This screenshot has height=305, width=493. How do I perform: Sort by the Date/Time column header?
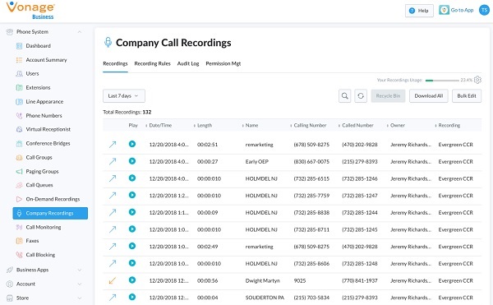tap(160, 125)
